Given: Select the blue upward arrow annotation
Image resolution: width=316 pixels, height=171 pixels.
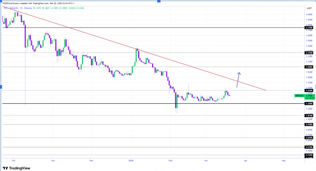Looking at the screenshot, I should pos(238,81).
